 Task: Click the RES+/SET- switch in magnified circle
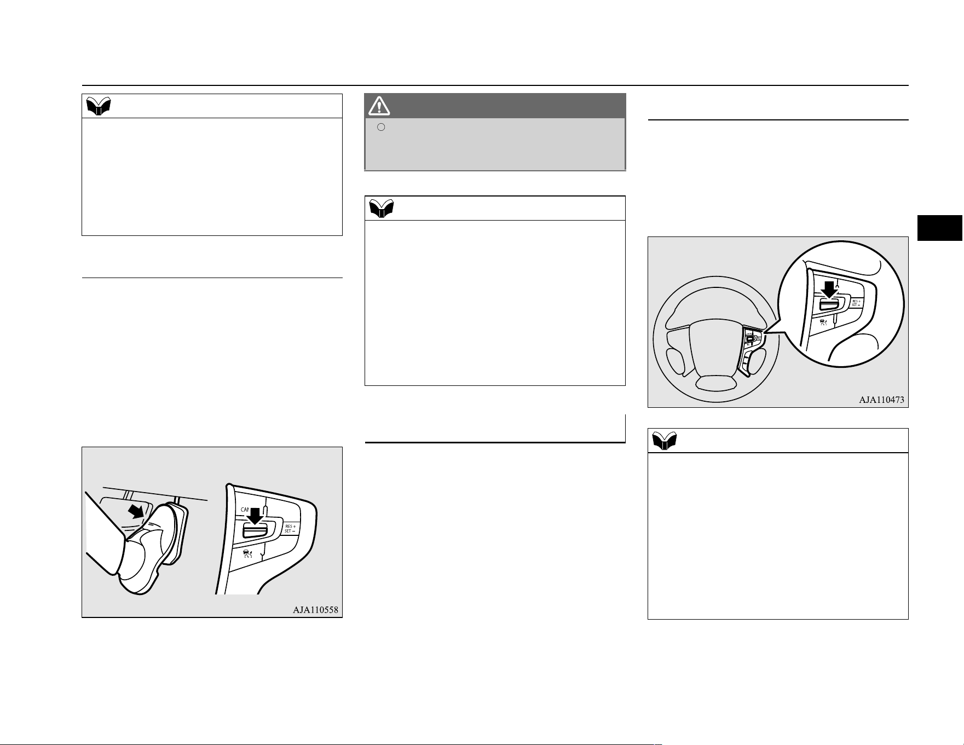coord(856,303)
